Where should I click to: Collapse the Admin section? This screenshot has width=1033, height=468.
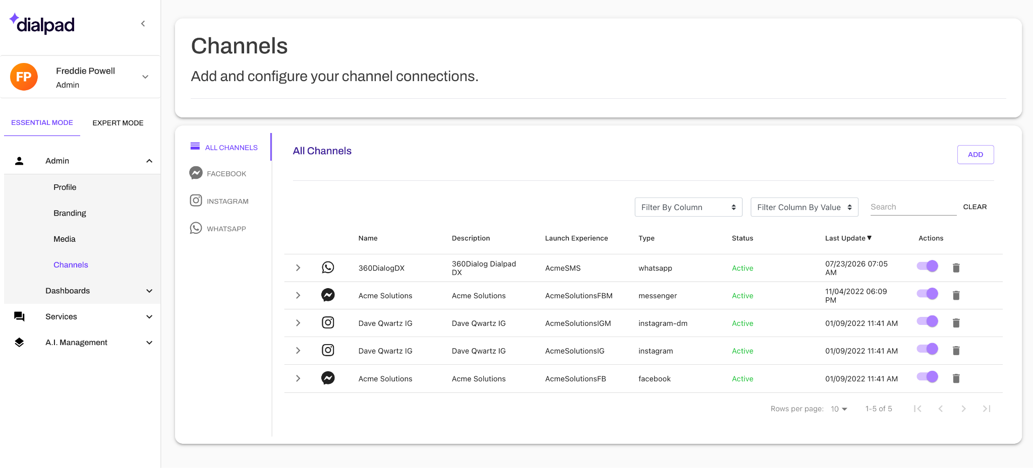point(149,161)
